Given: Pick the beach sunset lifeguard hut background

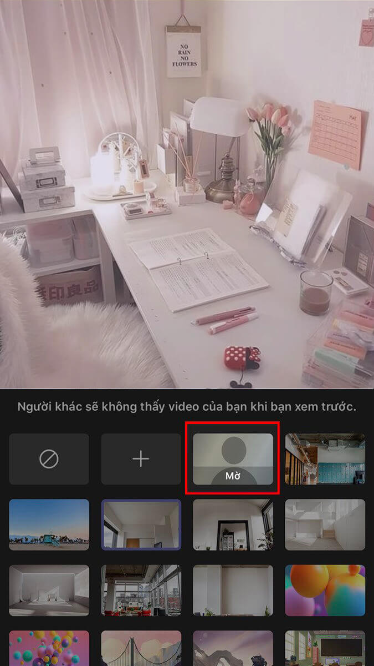Looking at the screenshot, I should click(49, 524).
